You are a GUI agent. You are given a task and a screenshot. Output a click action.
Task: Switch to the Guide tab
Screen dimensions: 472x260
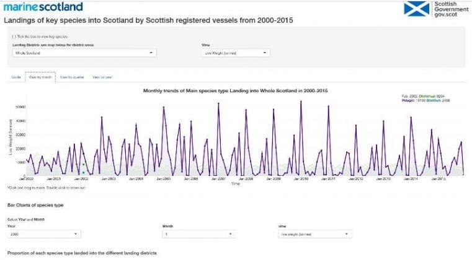coord(16,77)
